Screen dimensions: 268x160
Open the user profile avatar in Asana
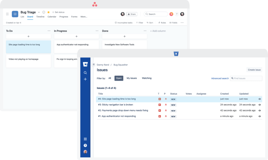(182, 14)
